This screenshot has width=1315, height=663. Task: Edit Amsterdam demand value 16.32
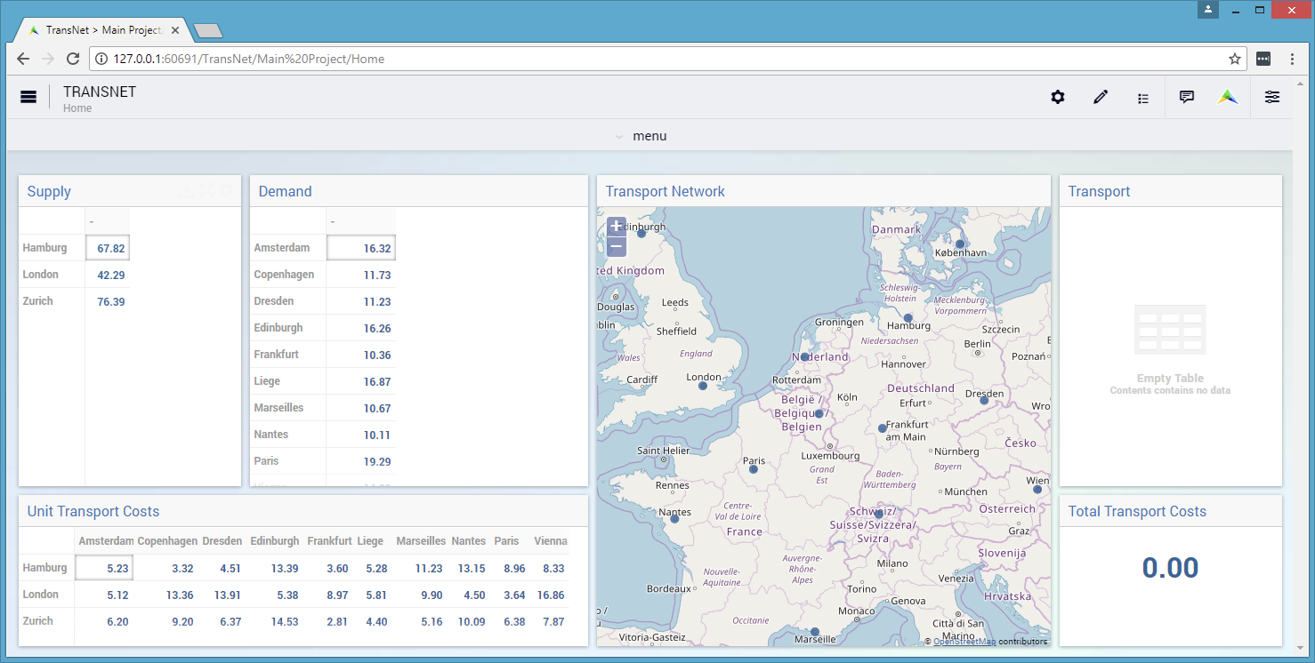(361, 248)
